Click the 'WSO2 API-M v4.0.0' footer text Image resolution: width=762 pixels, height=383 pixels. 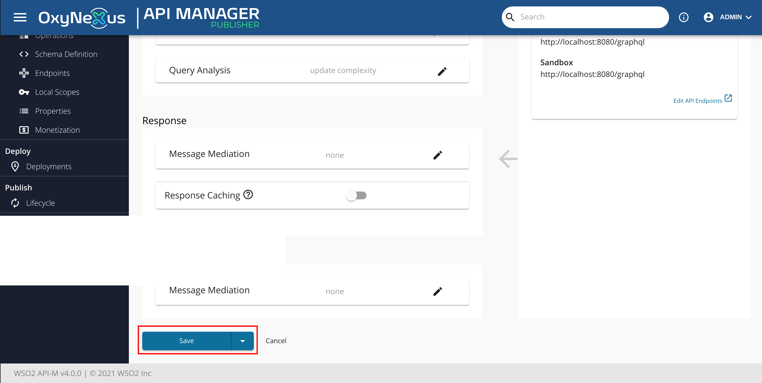pyautogui.click(x=47, y=373)
